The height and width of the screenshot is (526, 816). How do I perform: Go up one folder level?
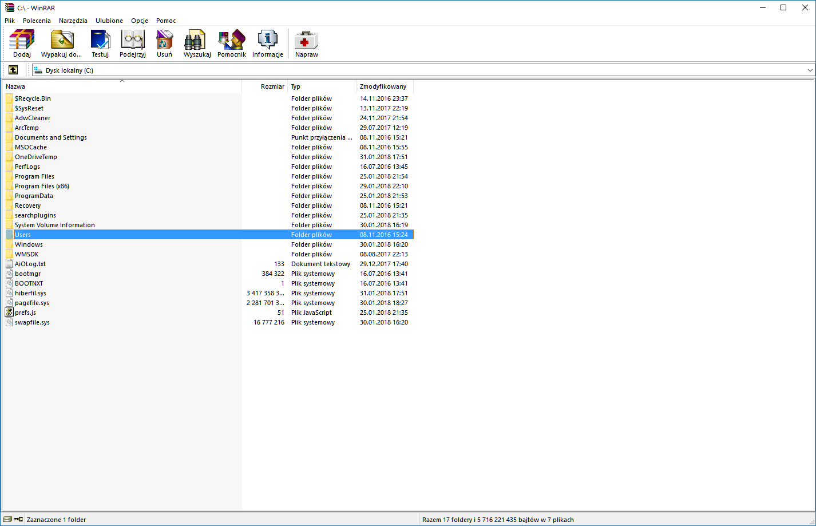(x=13, y=70)
